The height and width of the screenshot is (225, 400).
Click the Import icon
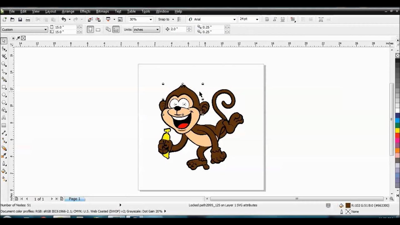[x=90, y=19]
